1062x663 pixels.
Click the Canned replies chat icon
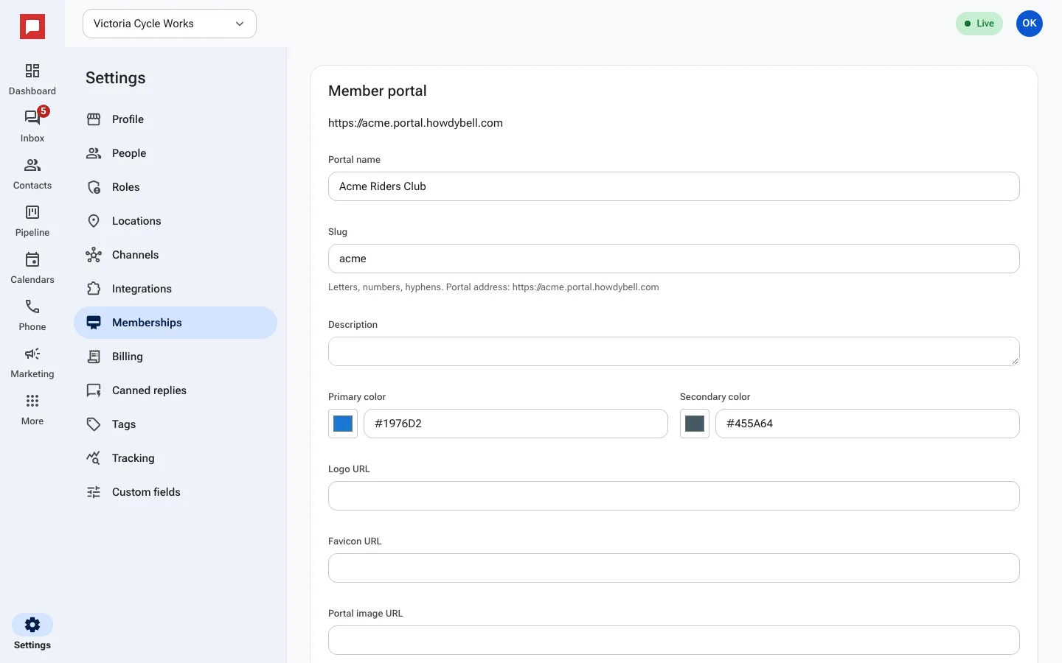pos(94,390)
